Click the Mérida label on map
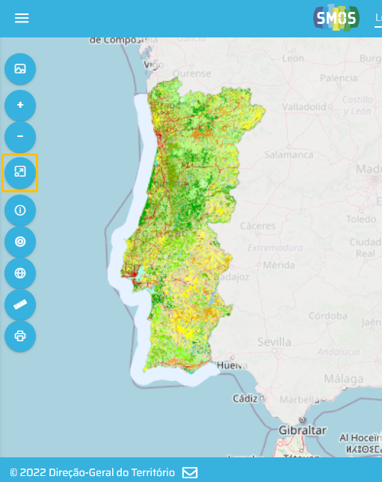 tap(279, 265)
